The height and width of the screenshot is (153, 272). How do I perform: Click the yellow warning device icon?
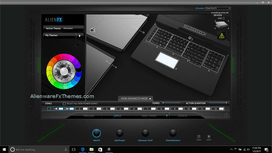tap(222, 36)
